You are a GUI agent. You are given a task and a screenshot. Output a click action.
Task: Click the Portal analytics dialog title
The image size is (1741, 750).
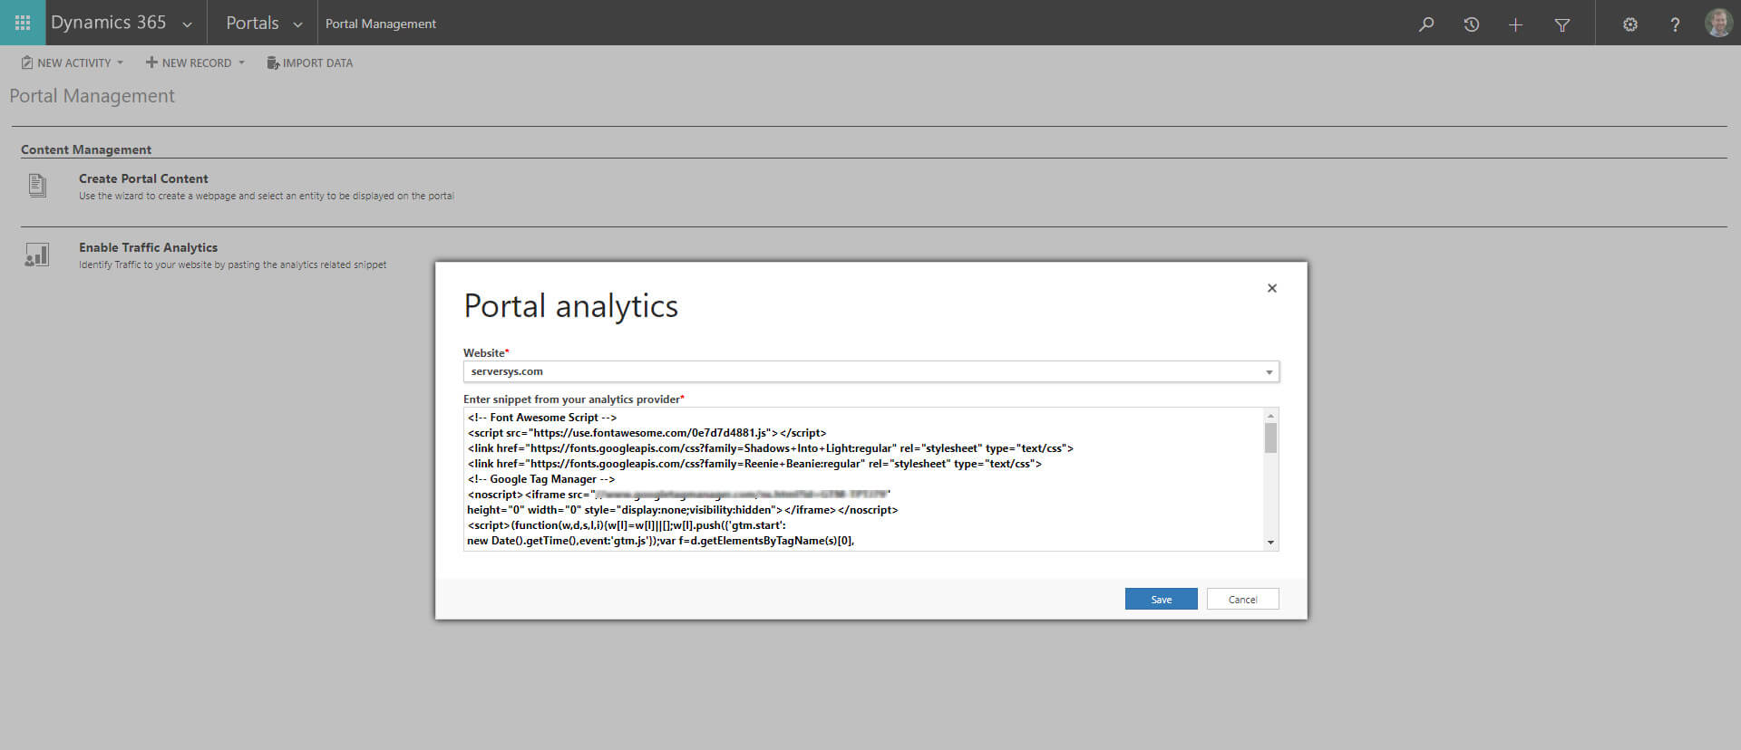coord(570,306)
